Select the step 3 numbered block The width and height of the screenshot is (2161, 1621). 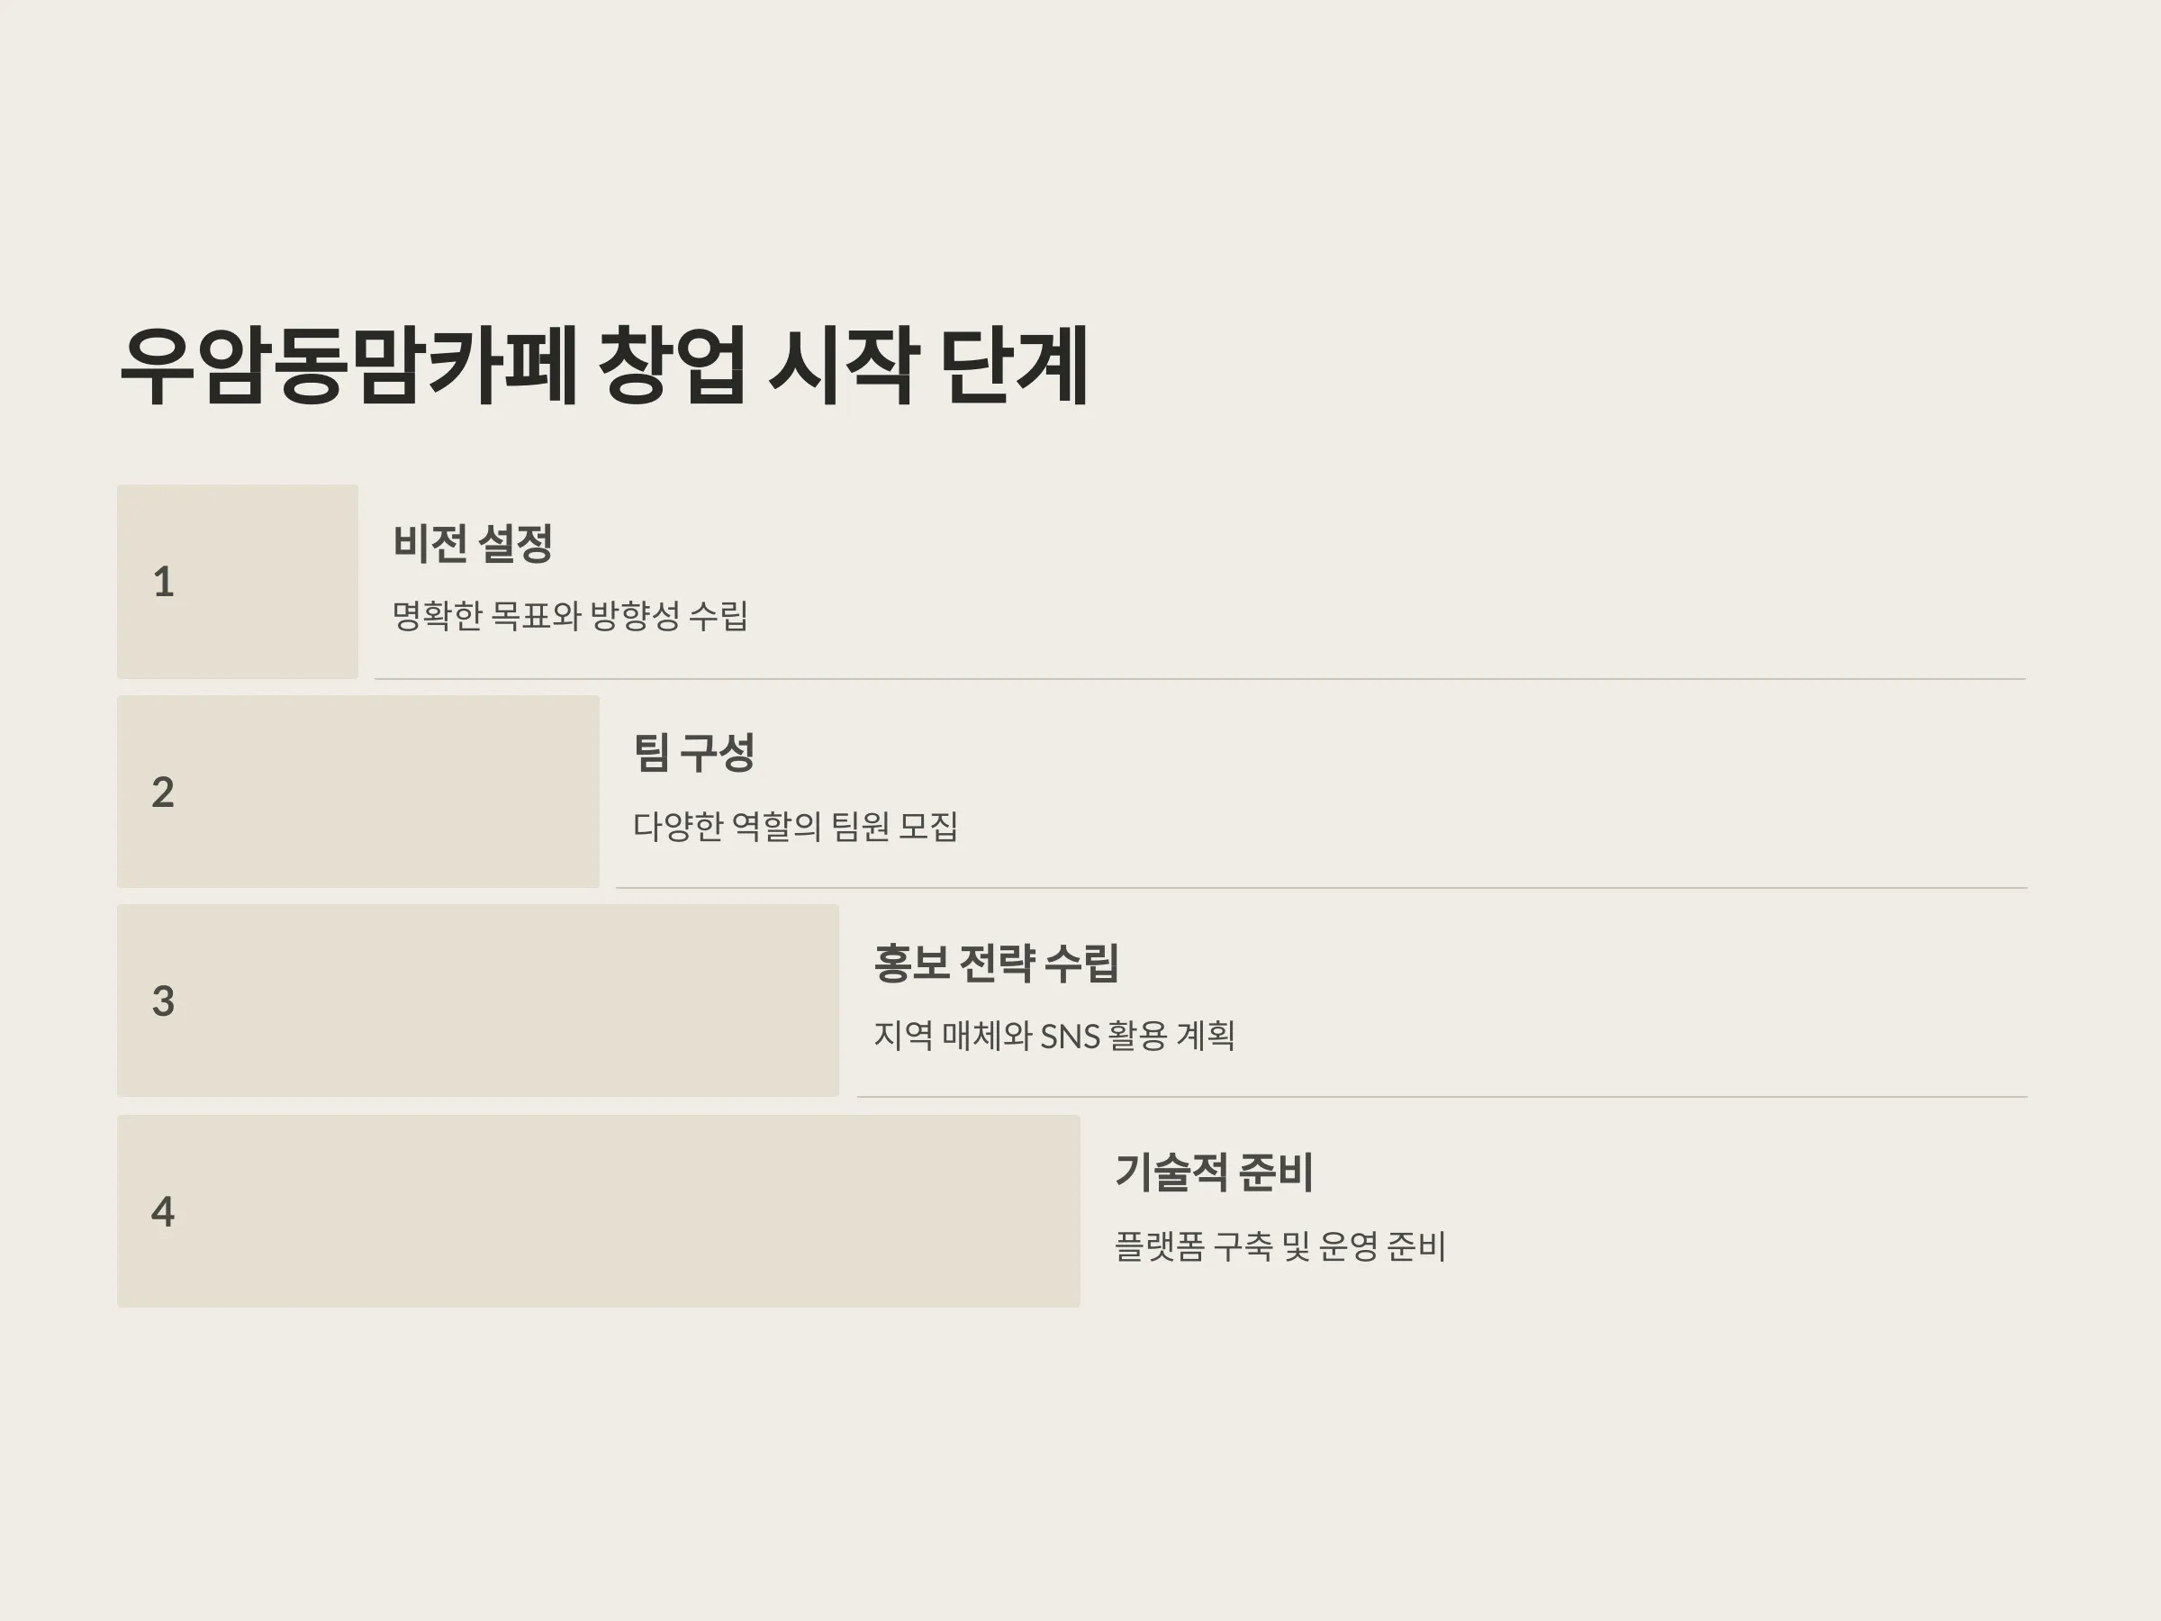coord(478,1001)
